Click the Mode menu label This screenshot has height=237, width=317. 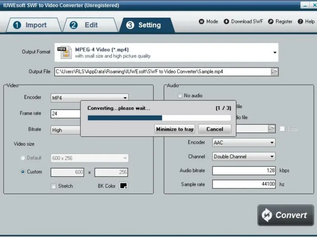click(x=212, y=21)
